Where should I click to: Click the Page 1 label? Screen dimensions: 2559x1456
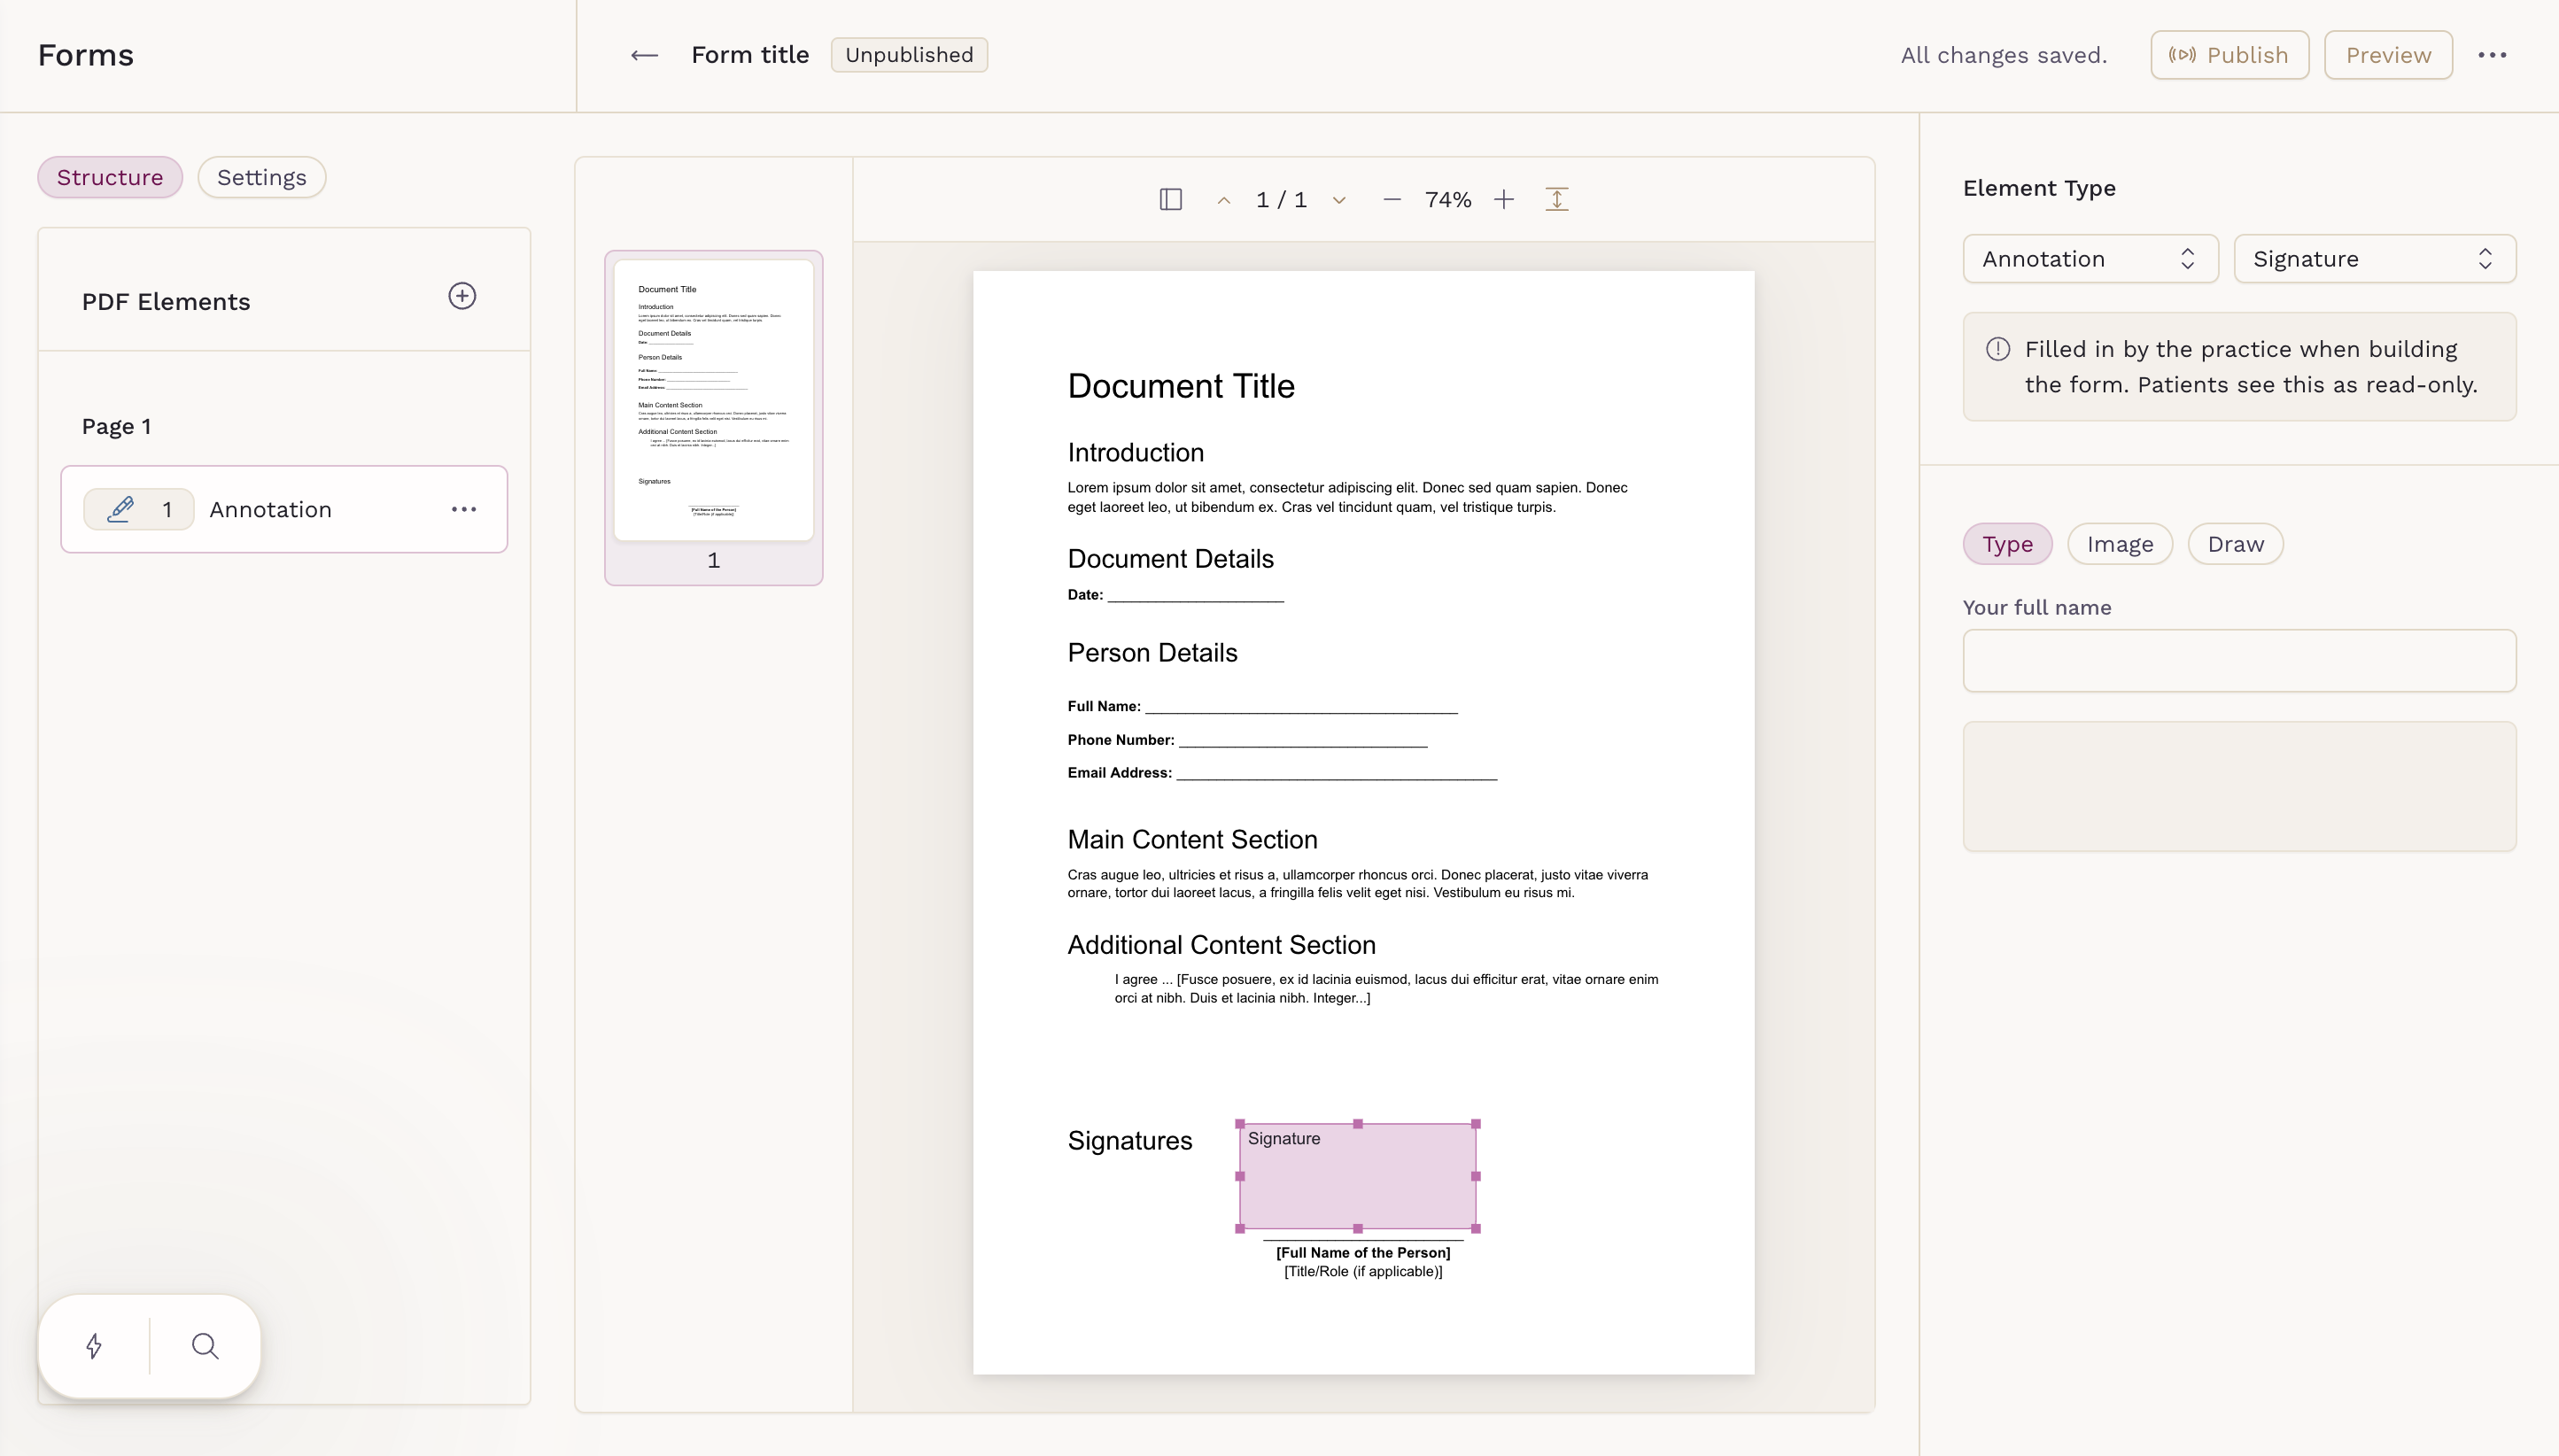pos(116,426)
